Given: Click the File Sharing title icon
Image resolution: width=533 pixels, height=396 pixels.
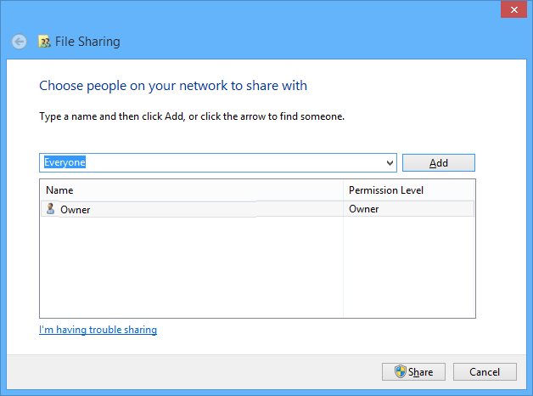Looking at the screenshot, I should click(x=45, y=42).
